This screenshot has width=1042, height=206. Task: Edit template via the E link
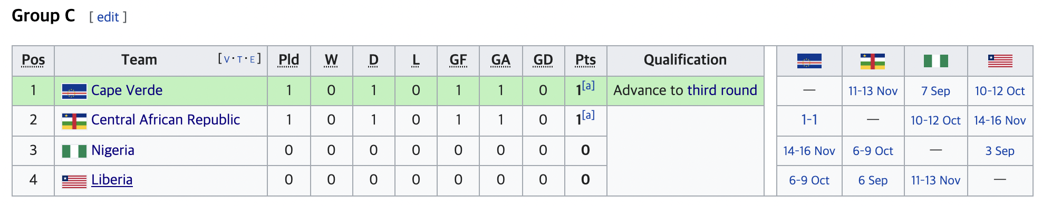coord(252,59)
